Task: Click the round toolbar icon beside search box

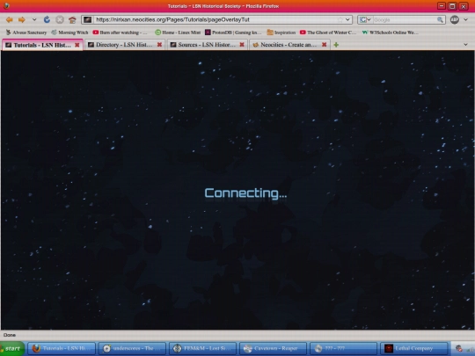Action: click(455, 19)
